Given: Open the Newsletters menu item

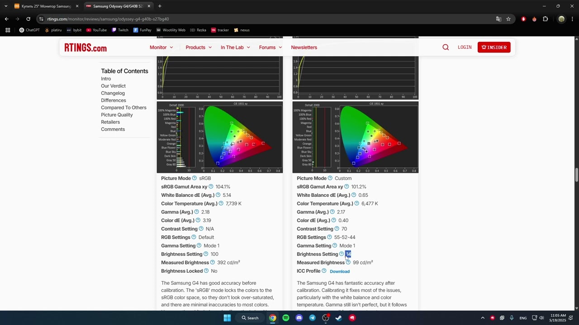Looking at the screenshot, I should pyautogui.click(x=304, y=47).
